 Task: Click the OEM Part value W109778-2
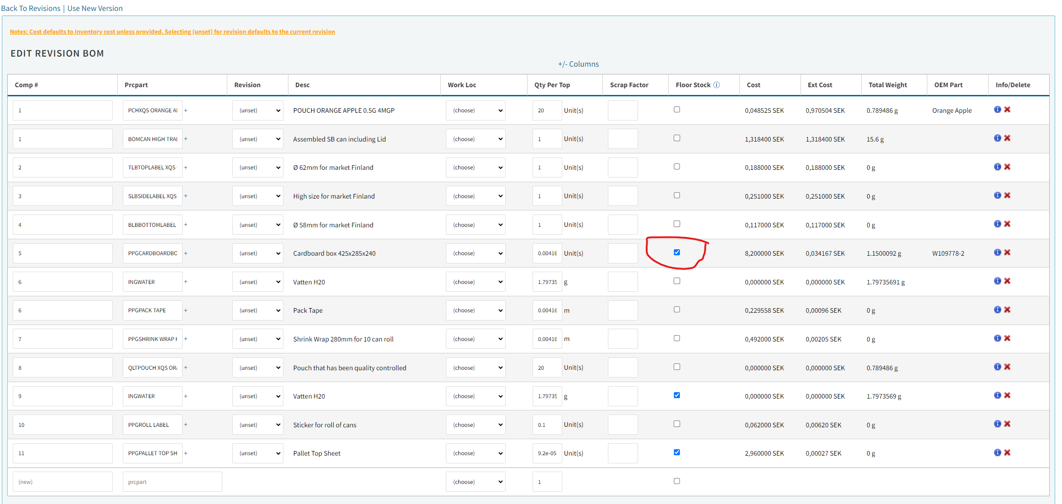tap(948, 253)
